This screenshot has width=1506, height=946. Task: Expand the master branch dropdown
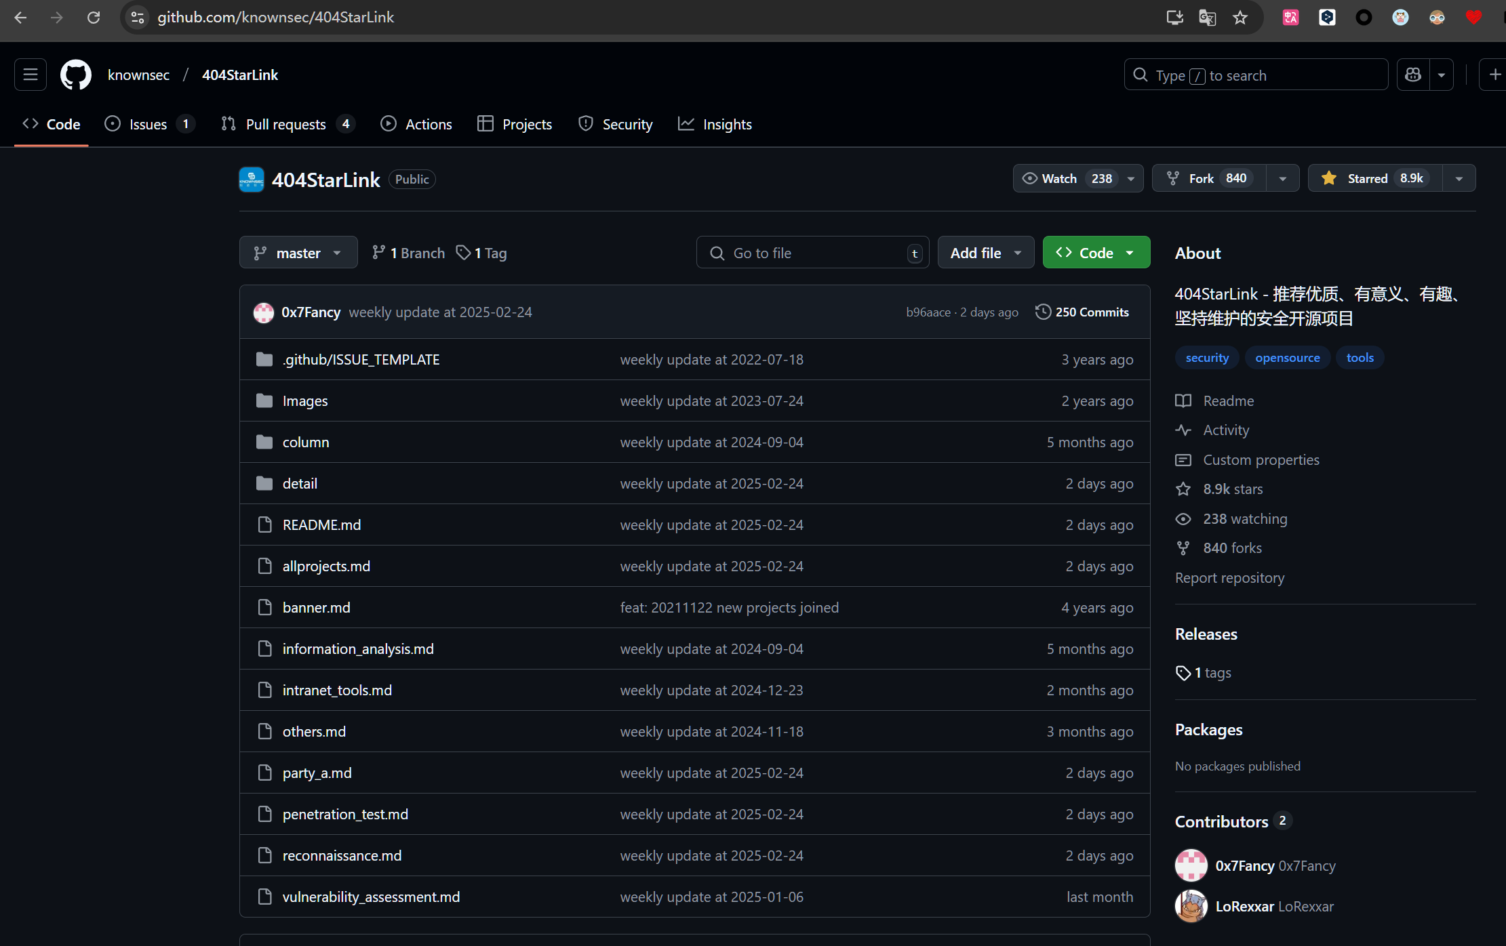pyautogui.click(x=298, y=253)
